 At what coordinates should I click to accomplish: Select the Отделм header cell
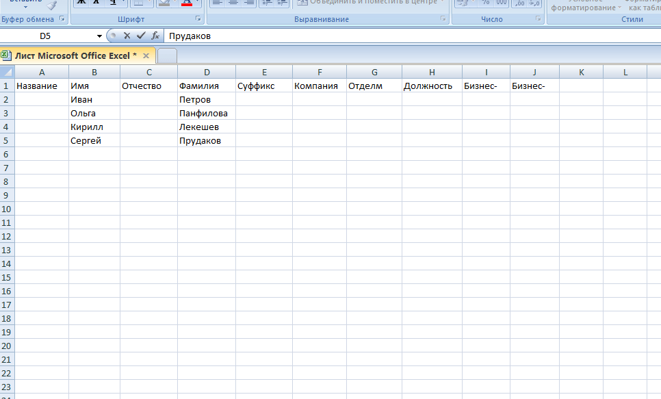374,86
